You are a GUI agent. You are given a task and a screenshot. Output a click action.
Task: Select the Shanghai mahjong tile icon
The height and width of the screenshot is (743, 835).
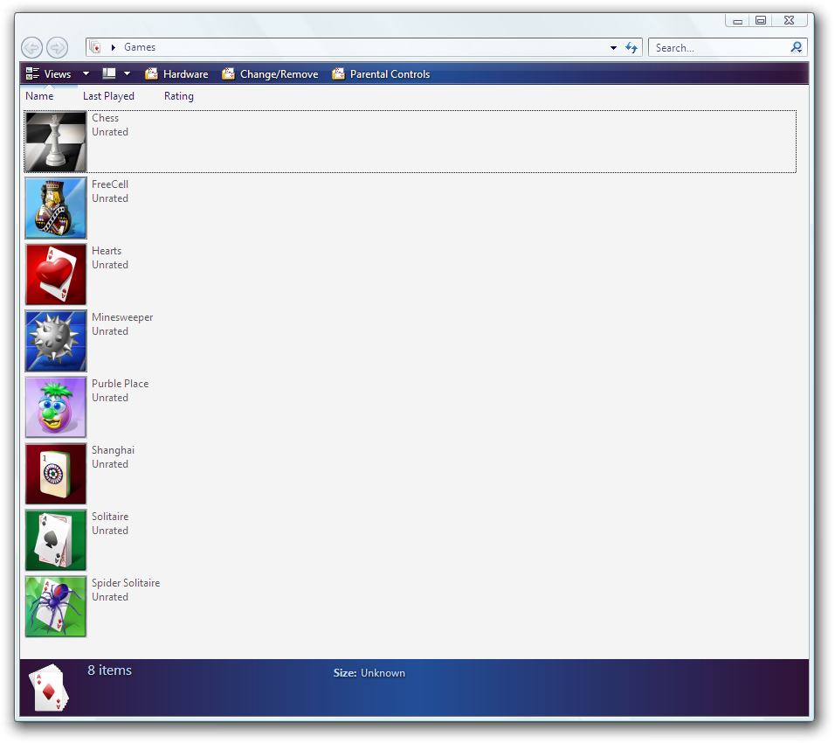point(55,474)
